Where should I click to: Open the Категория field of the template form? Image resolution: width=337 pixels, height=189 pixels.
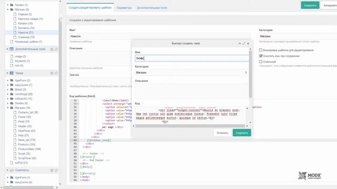pyautogui.click(x=298, y=36)
